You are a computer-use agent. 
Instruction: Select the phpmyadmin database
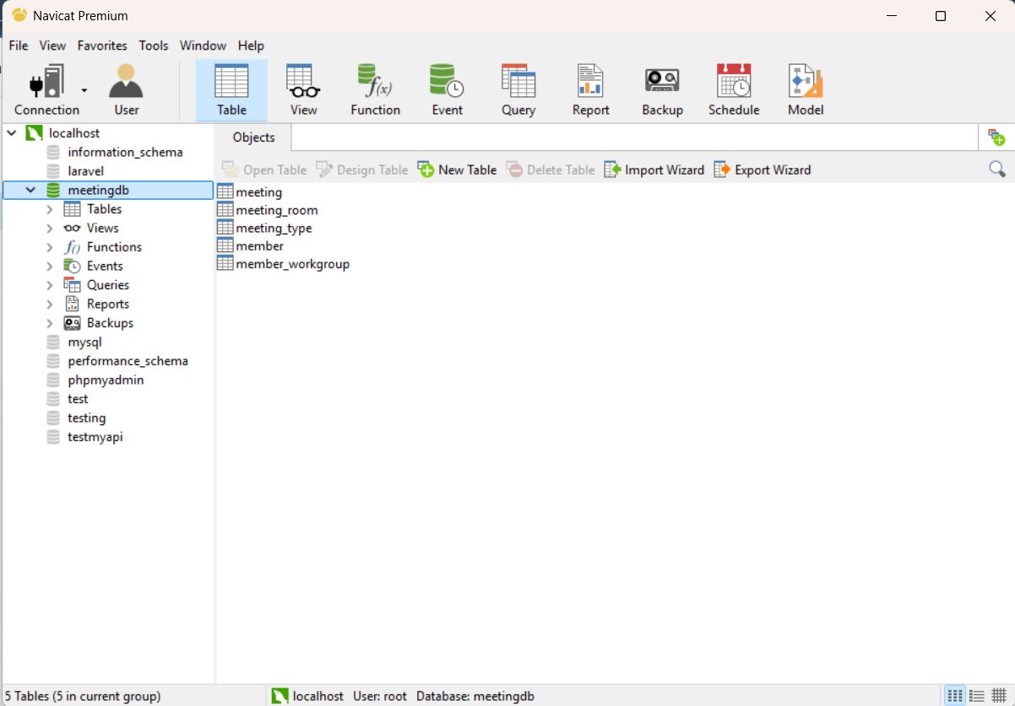106,380
